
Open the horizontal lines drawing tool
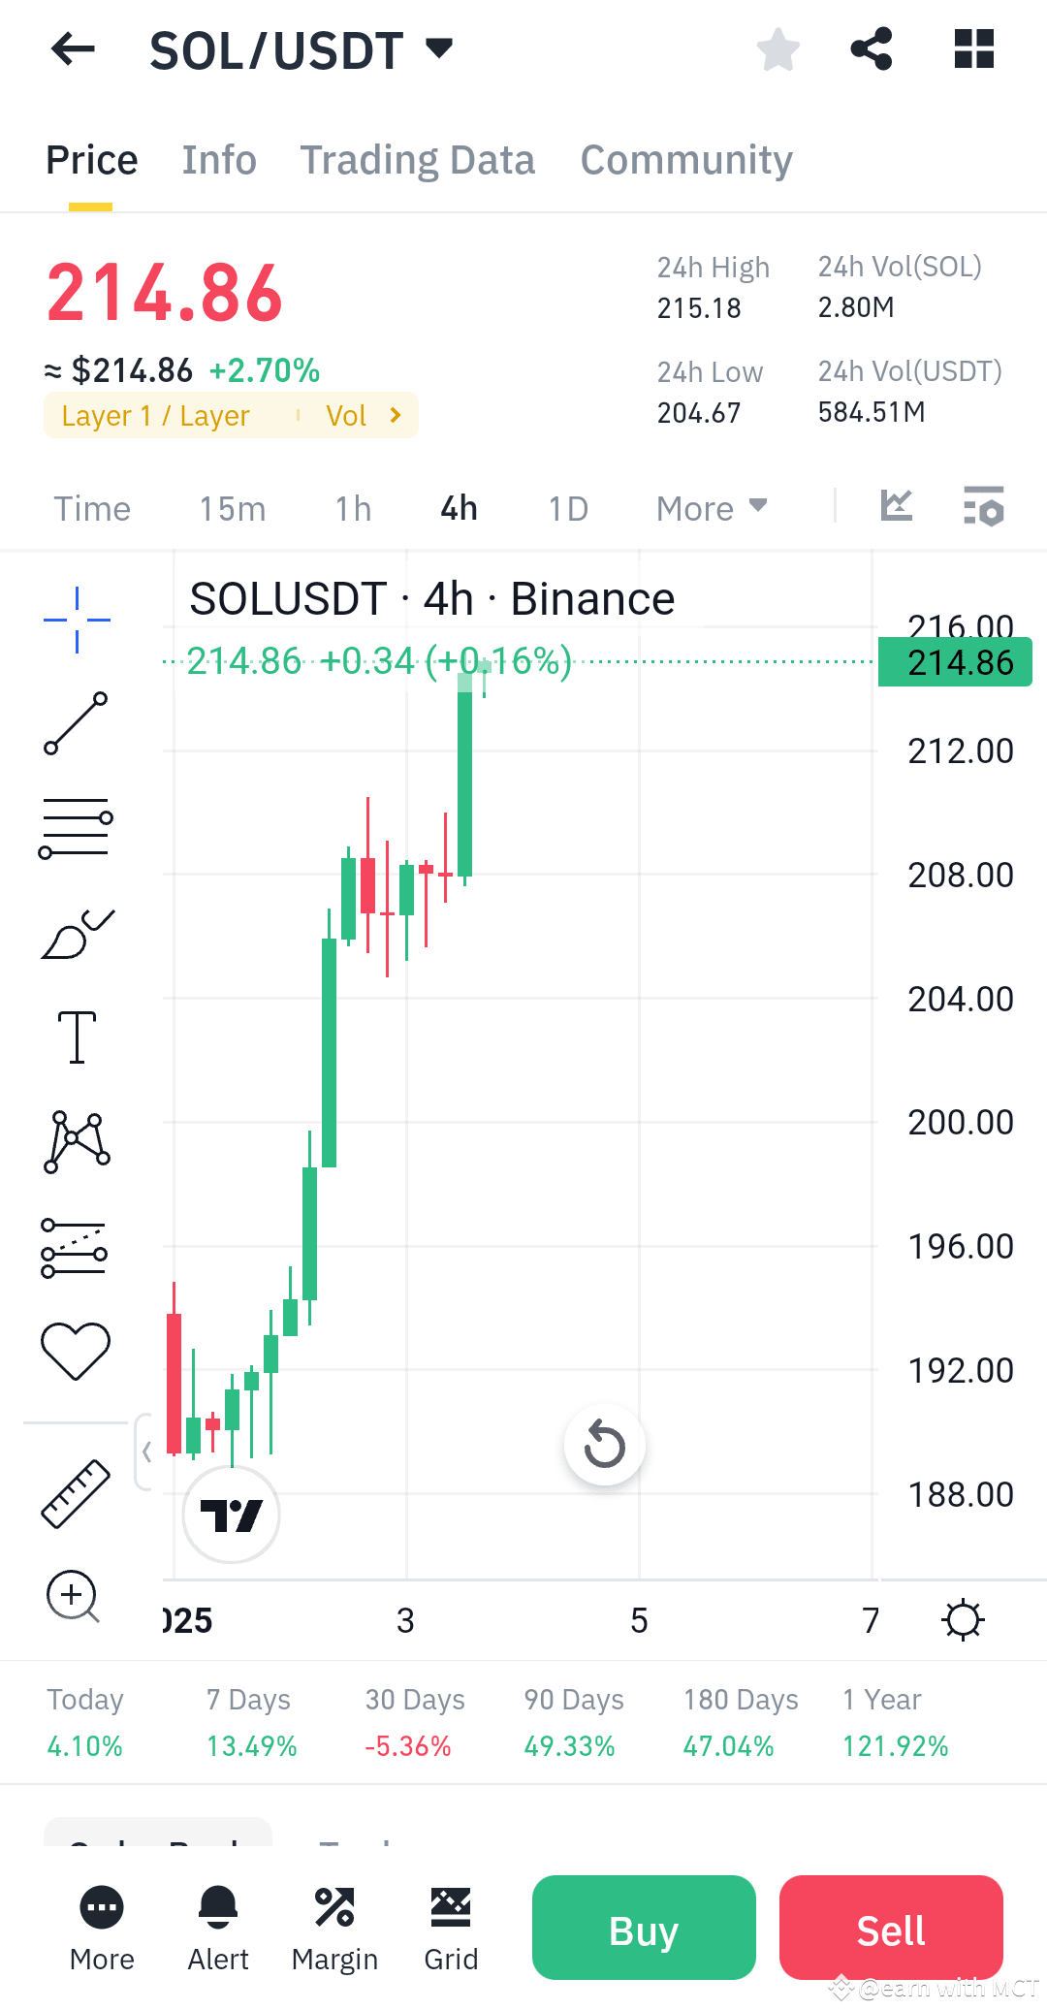[76, 825]
